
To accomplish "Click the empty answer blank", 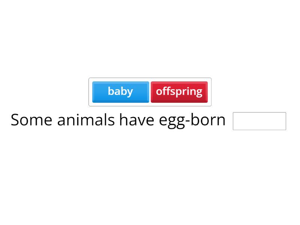I will [x=259, y=121].
